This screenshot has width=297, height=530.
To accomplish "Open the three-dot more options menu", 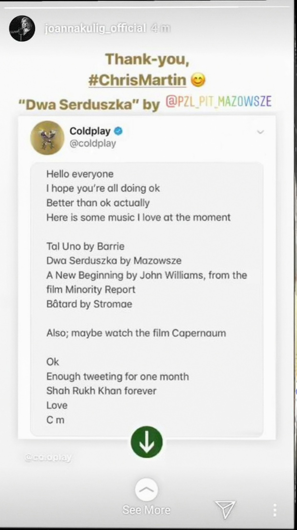I will (x=274, y=509).
